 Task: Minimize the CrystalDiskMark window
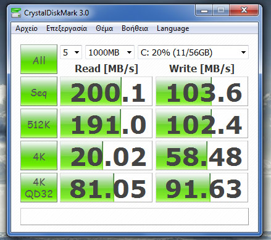point(204,10)
